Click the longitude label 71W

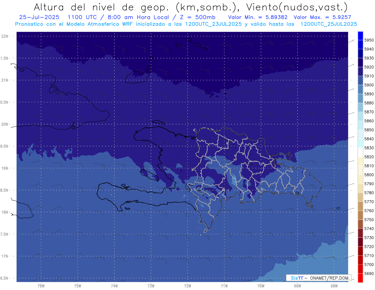[224, 286]
